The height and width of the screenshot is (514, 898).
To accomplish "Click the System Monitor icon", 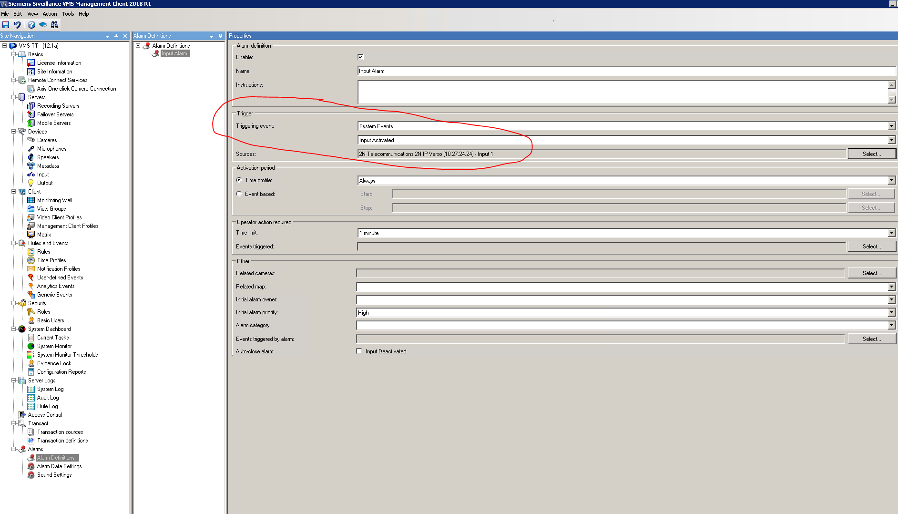I will [31, 346].
